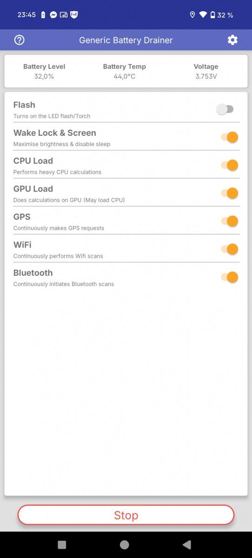252x558 pixels.
Task: Tap the battery percentage icon in status bar
Action: (213, 15)
